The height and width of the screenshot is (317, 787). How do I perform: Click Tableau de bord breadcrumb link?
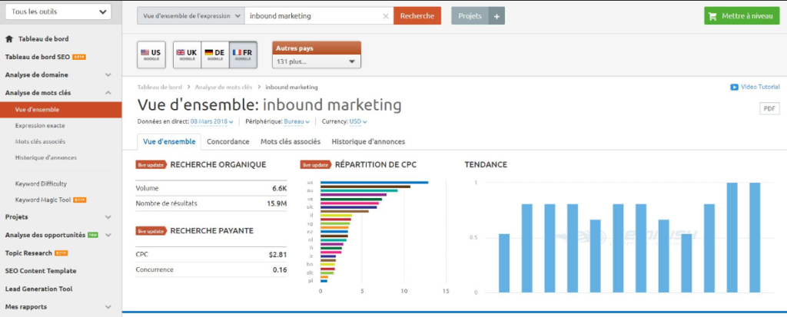(x=160, y=88)
